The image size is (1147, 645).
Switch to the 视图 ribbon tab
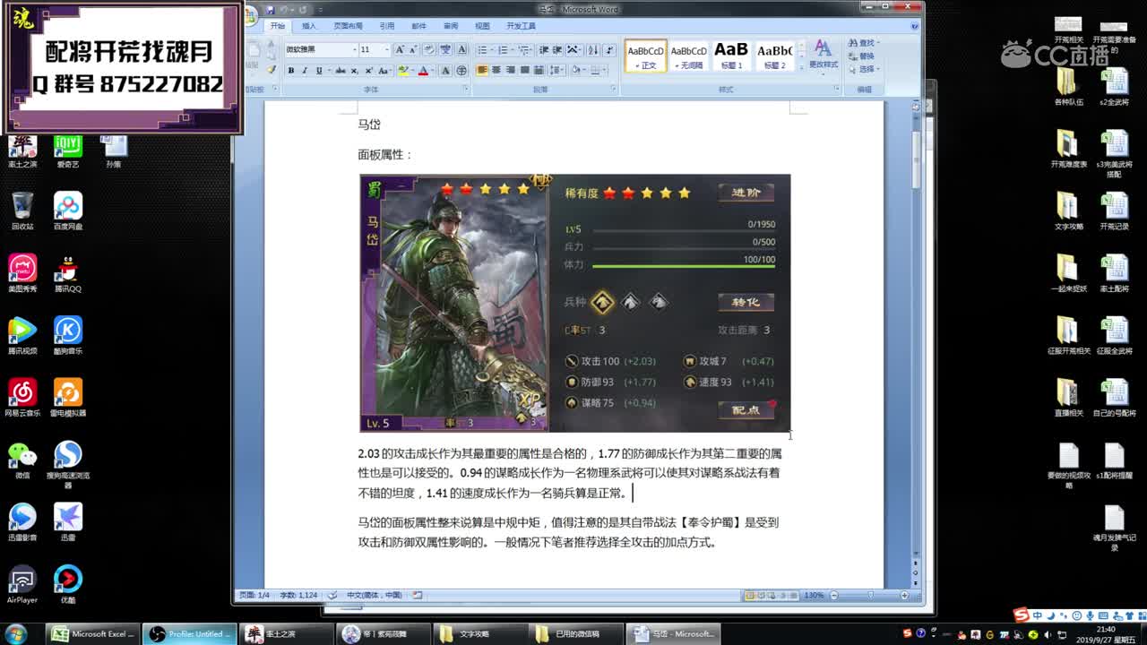pos(482,26)
